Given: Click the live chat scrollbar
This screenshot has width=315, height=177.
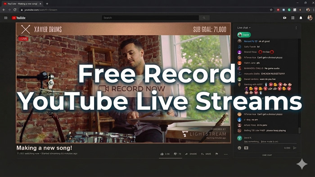Looking at the screenshot, I should coord(300,130).
